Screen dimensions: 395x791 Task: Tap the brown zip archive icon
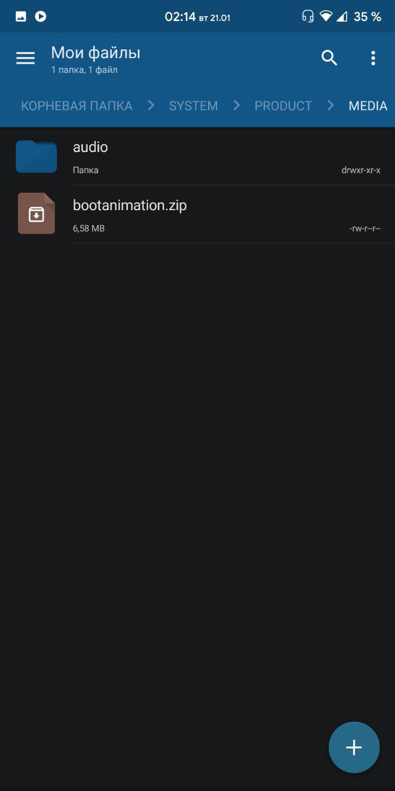point(36,214)
